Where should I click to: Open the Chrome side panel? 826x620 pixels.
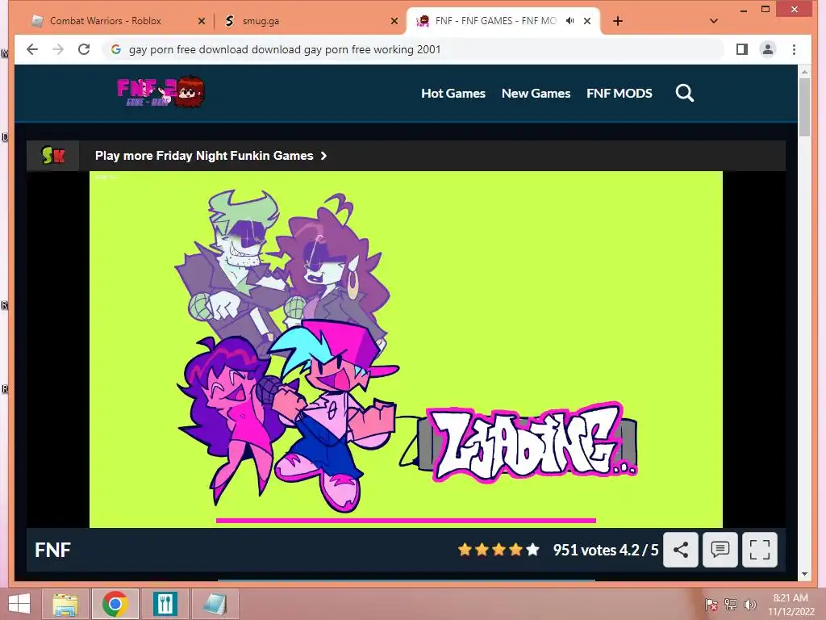click(x=742, y=49)
